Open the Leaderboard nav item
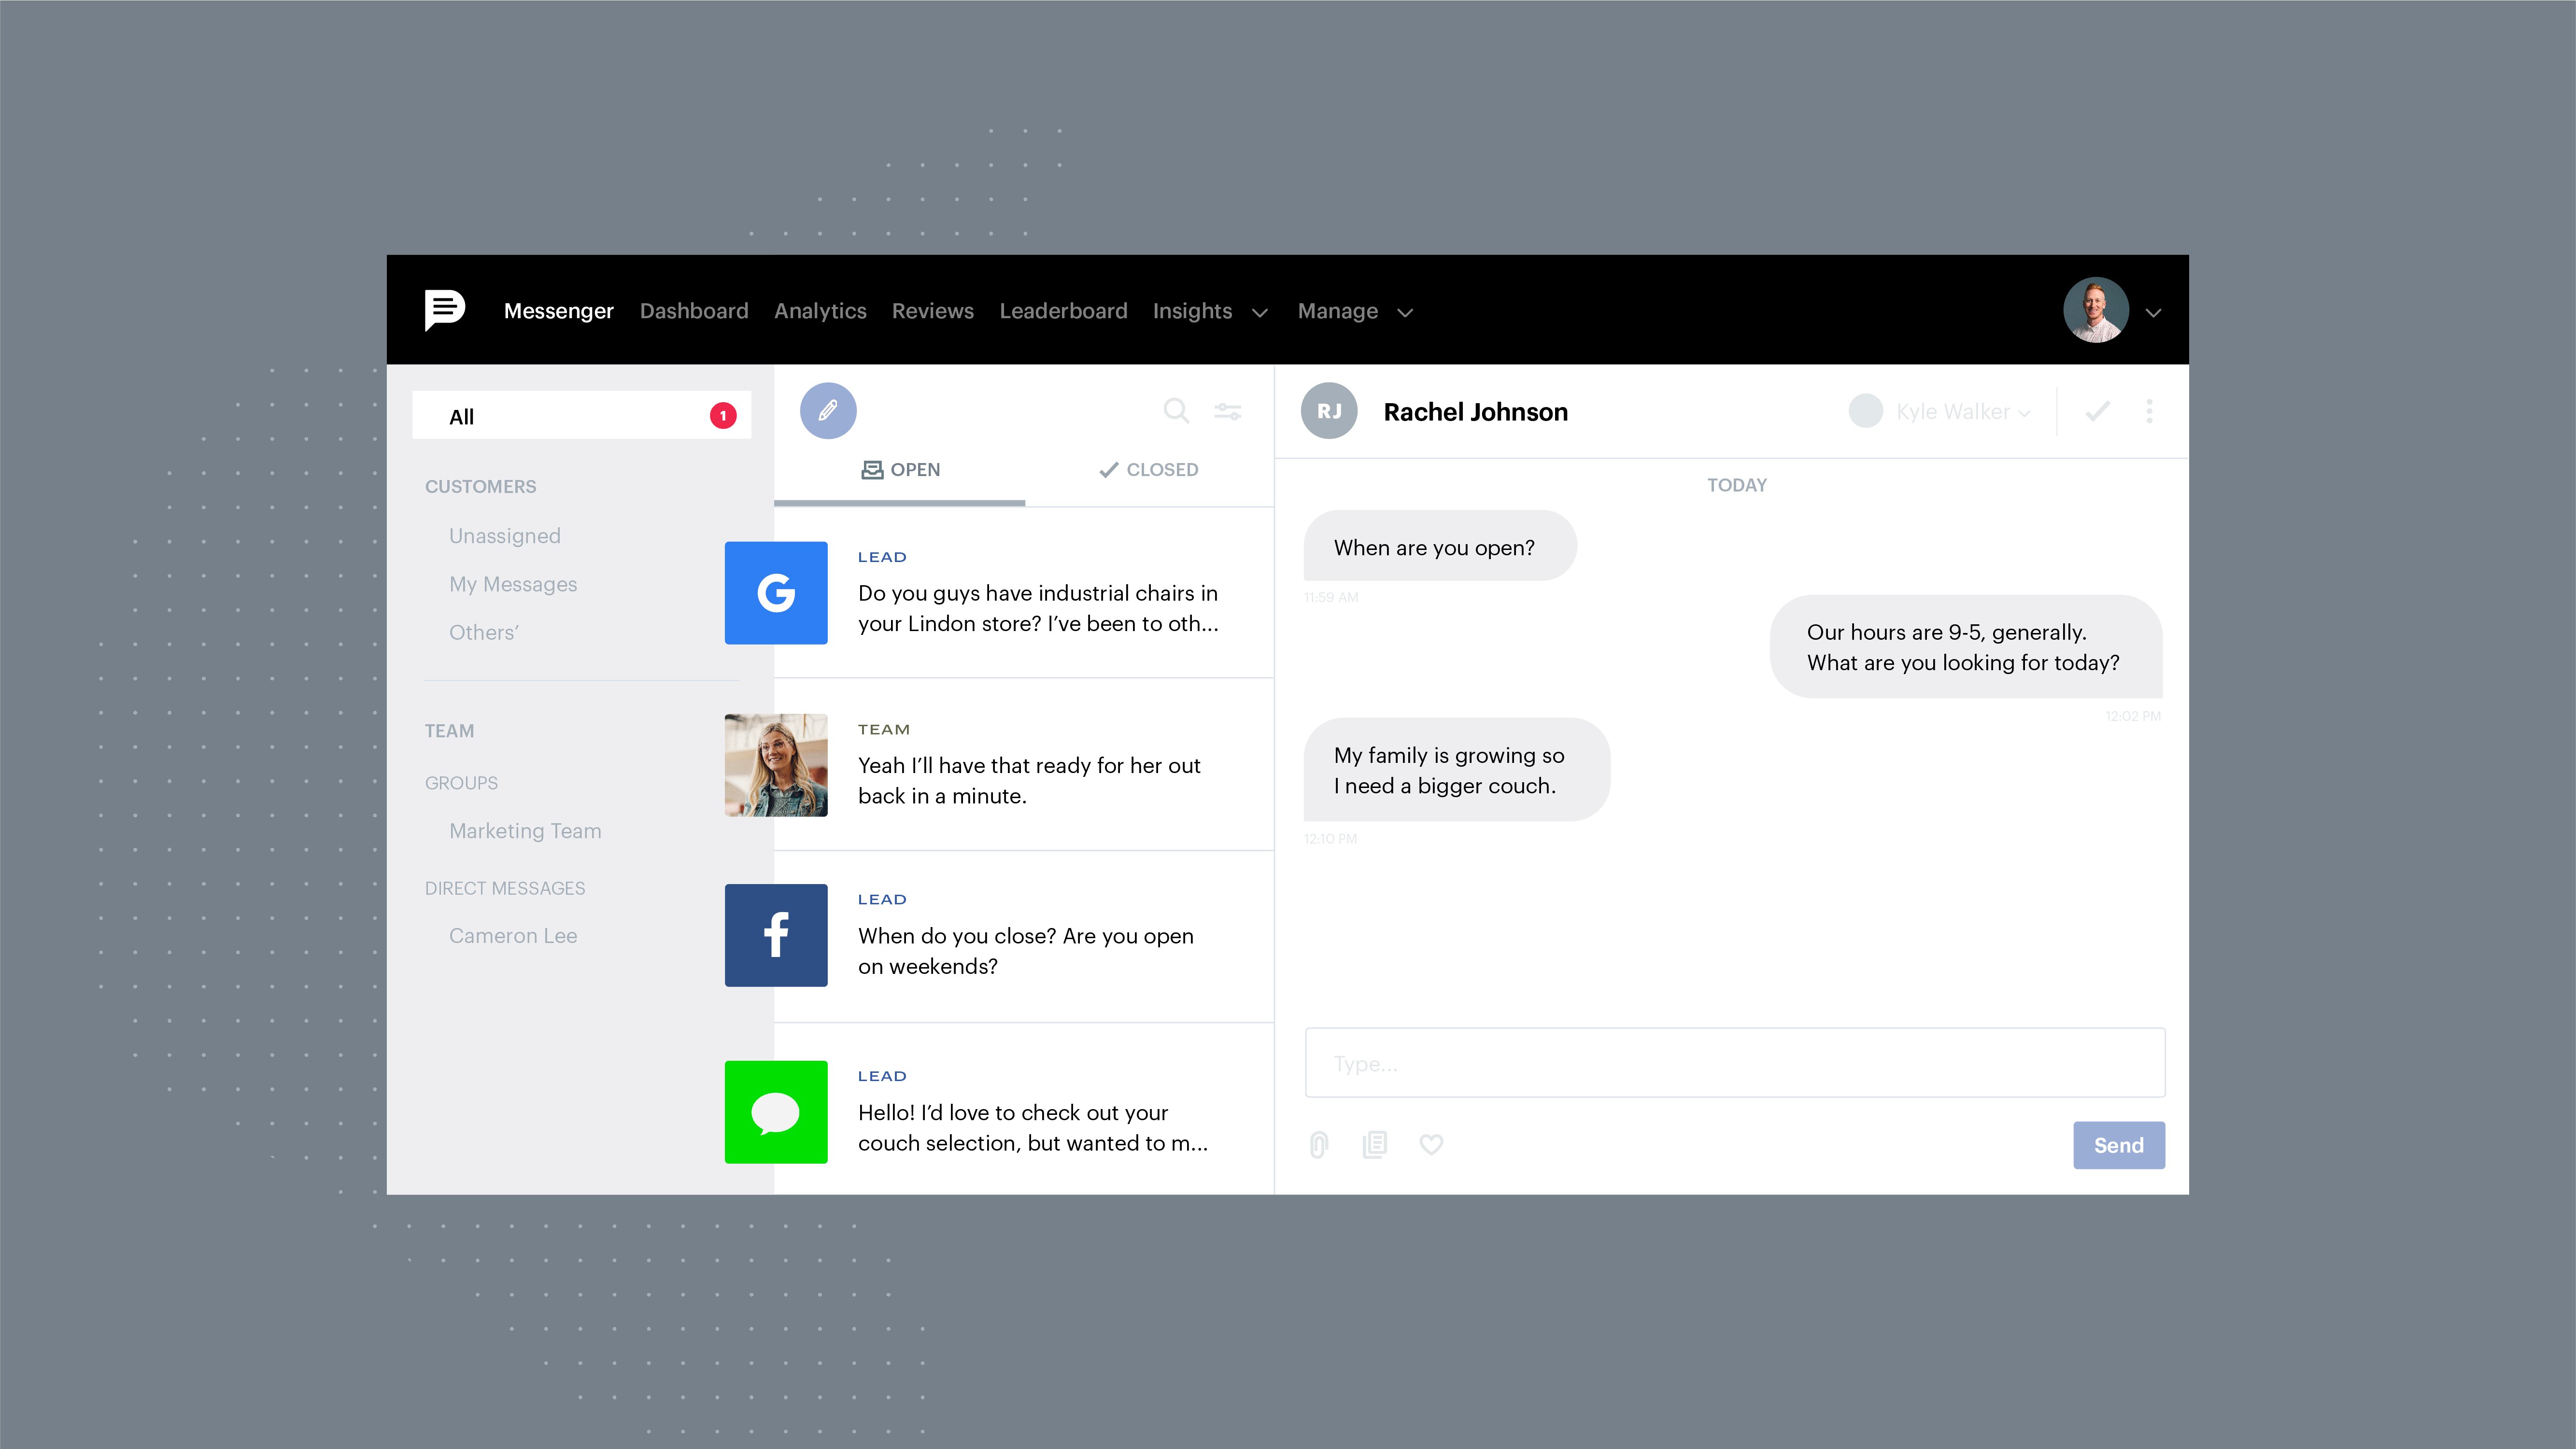The image size is (2576, 1449). click(1063, 311)
